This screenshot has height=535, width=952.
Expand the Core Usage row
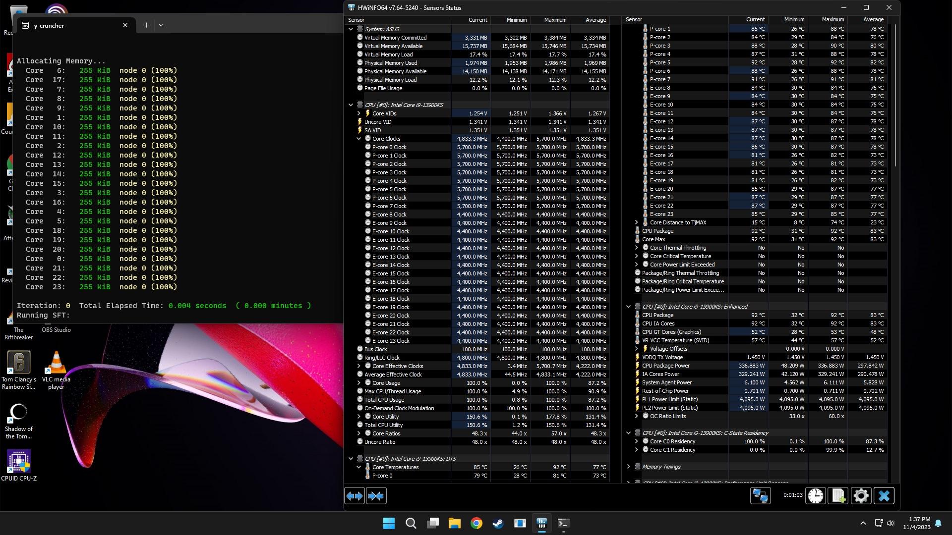coord(358,383)
